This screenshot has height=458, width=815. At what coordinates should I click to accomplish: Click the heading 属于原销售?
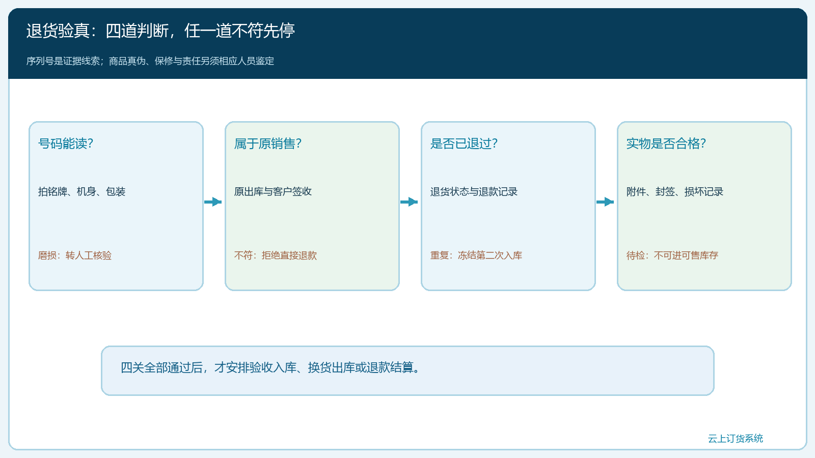268,144
